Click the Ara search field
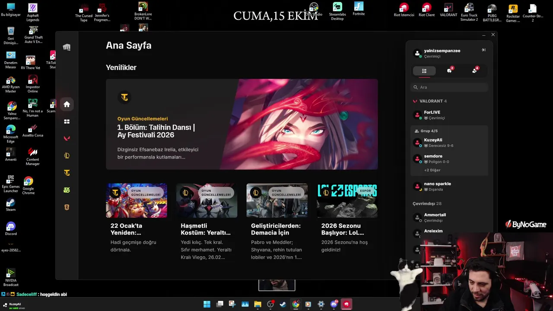The height and width of the screenshot is (311, 553). coord(449,87)
